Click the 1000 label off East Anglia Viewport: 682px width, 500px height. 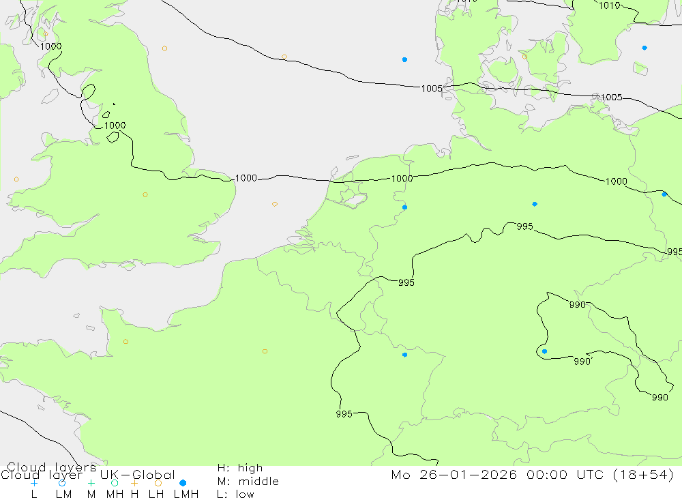tap(246, 178)
